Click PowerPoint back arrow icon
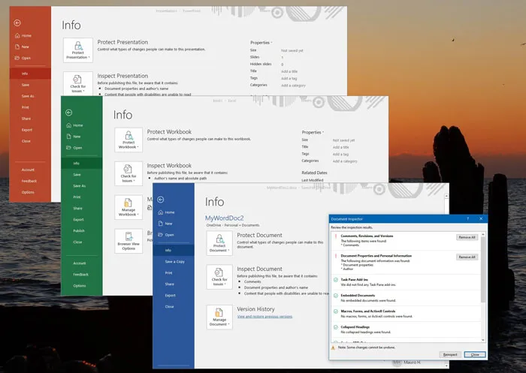This screenshot has height=373, width=526. tap(17, 23)
